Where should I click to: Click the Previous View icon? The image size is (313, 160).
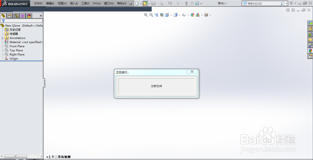pyautogui.click(x=156, y=15)
